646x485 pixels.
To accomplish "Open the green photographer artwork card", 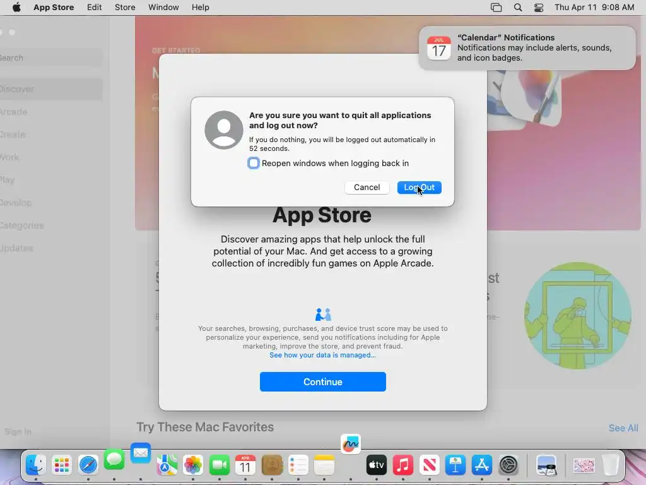I will point(578,316).
